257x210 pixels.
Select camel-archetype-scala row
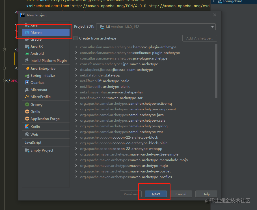tap(144, 121)
